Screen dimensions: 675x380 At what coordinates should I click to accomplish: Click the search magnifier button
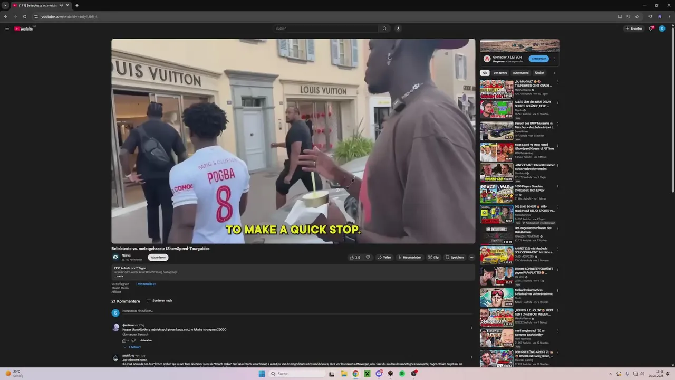384,28
